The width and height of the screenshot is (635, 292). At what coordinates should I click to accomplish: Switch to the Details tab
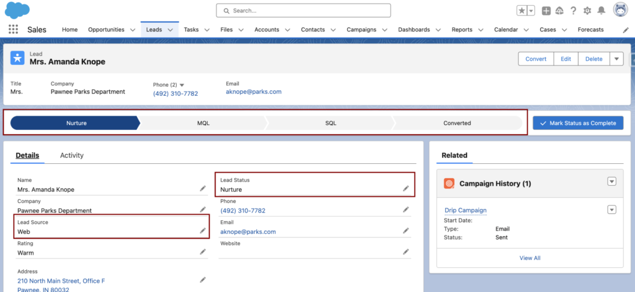click(x=27, y=155)
